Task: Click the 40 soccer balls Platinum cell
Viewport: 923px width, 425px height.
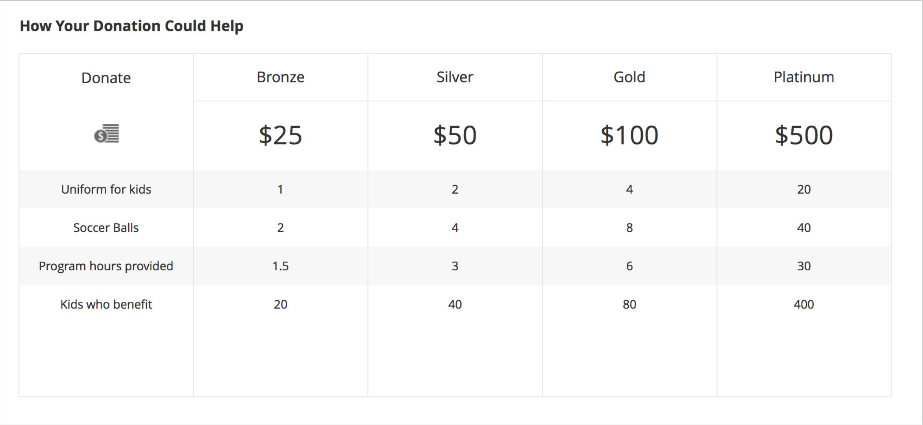Action: (x=804, y=228)
